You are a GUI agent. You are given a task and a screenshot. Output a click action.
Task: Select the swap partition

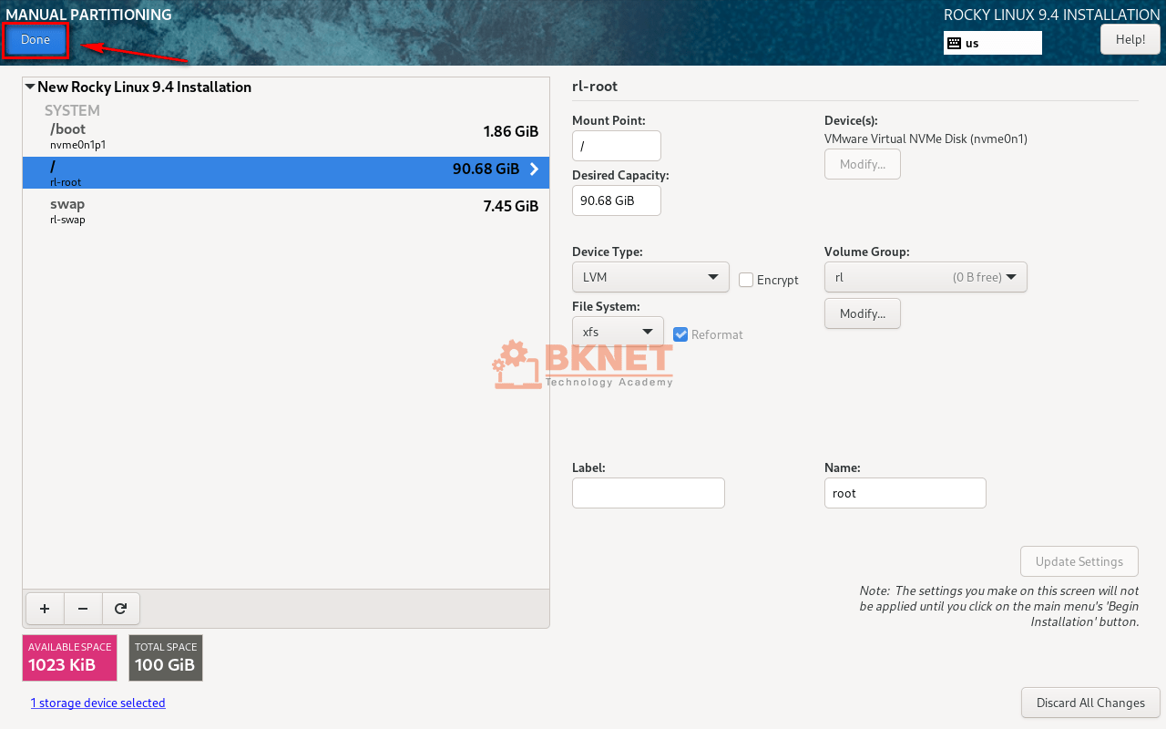click(x=273, y=210)
